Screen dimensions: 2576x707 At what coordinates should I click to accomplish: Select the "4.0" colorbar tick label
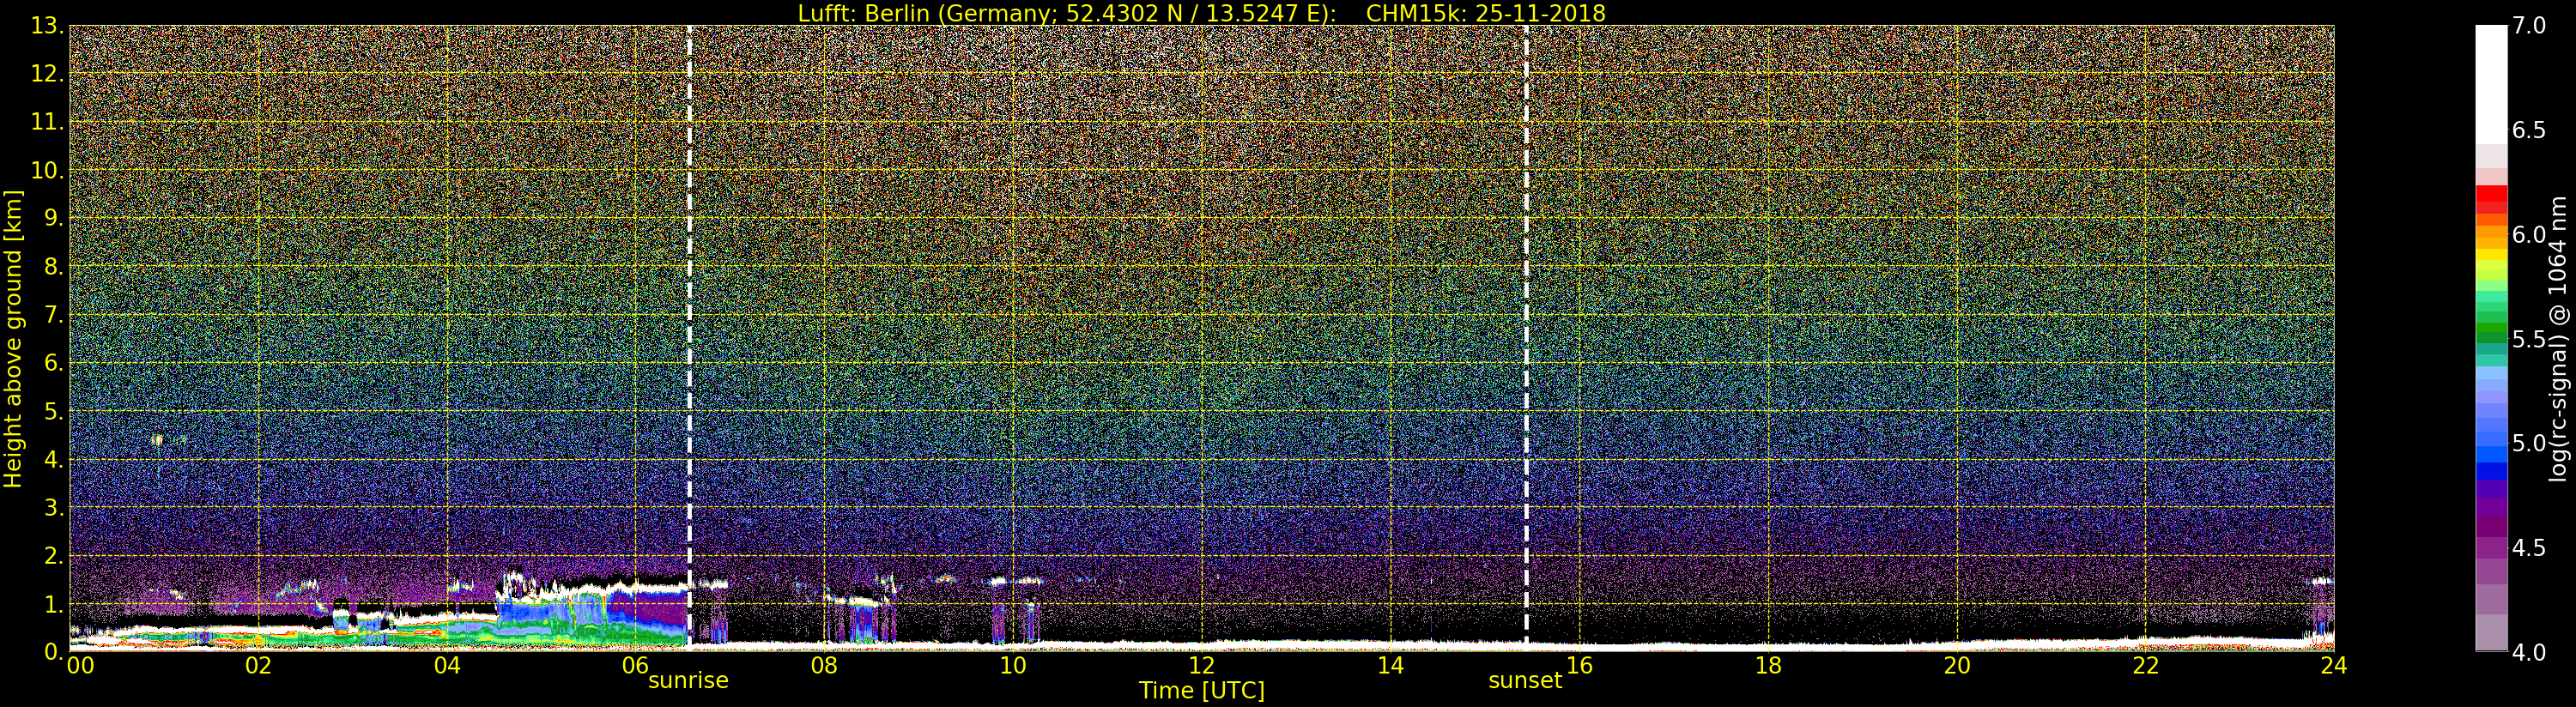(x=2528, y=652)
